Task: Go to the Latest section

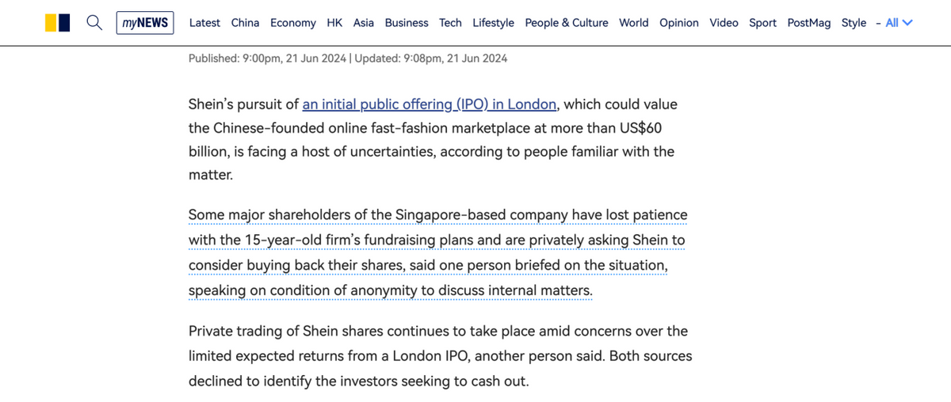Action: click(204, 23)
